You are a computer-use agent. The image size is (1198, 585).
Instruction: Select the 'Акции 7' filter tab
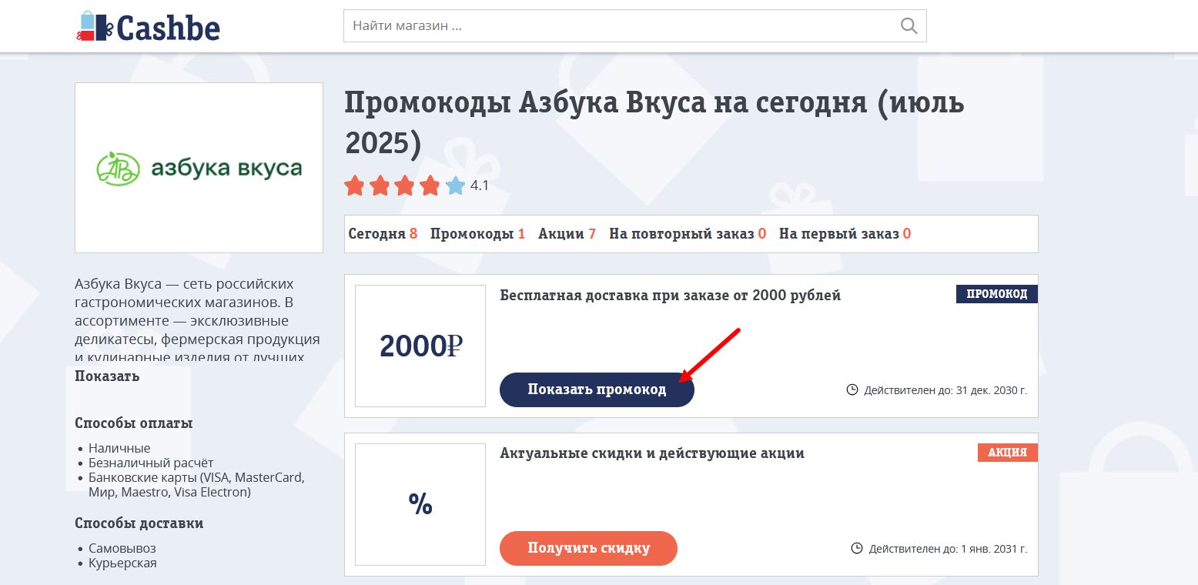coord(567,234)
